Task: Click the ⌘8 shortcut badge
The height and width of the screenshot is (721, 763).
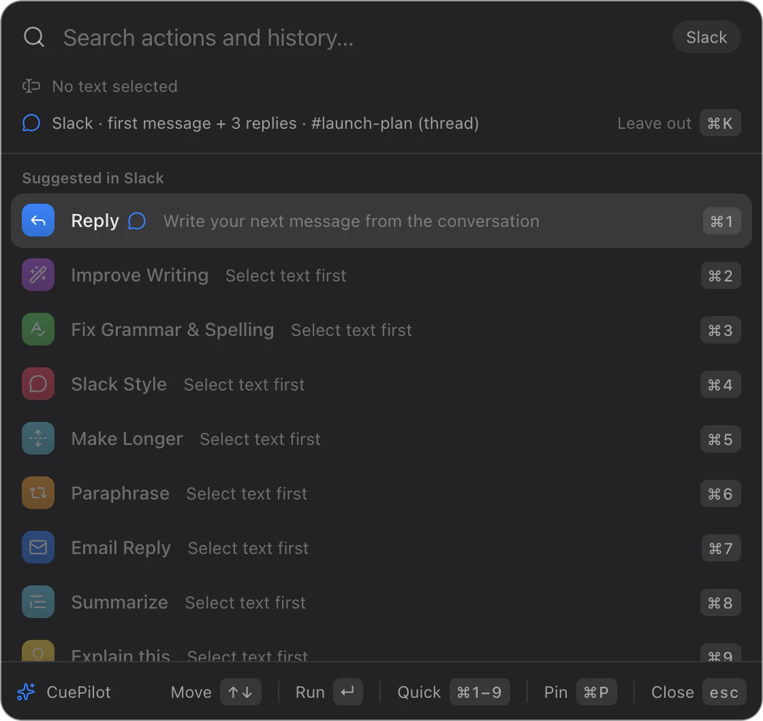Action: pyautogui.click(x=721, y=602)
